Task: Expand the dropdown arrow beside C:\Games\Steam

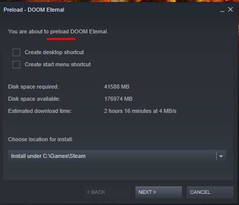Action: [x=221, y=156]
